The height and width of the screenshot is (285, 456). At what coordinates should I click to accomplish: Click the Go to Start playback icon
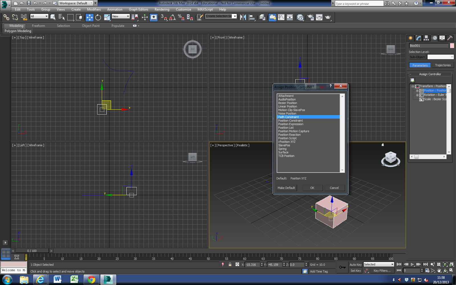pos(398,264)
